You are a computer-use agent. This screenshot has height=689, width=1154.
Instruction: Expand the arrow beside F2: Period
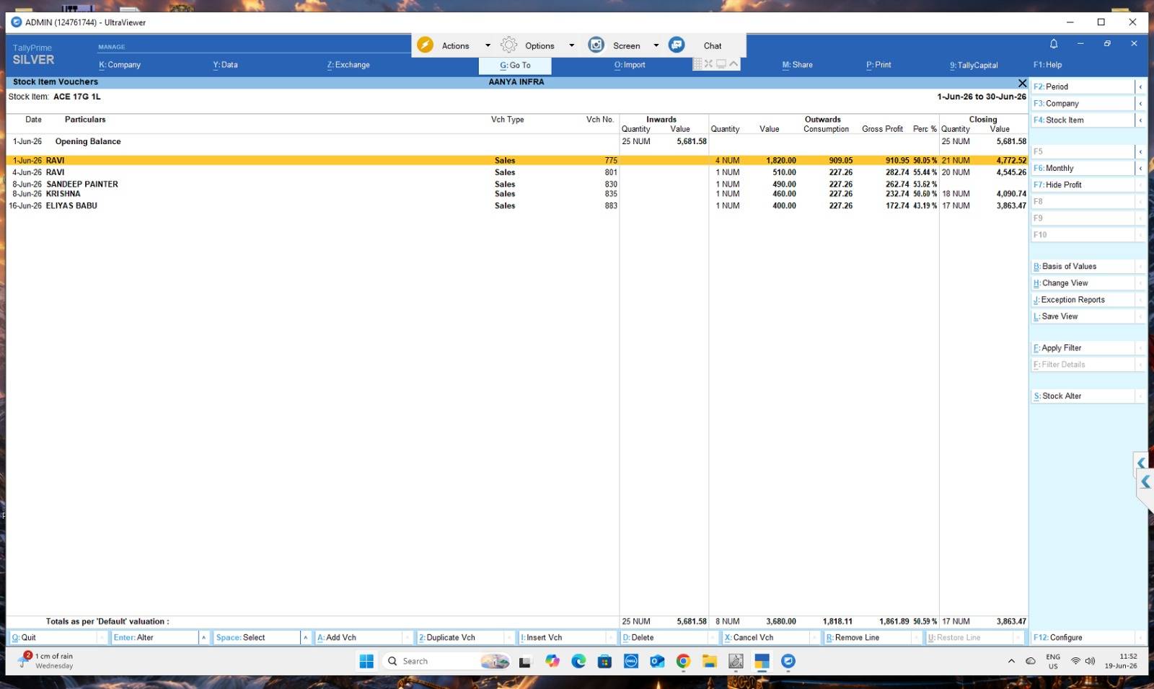(x=1140, y=86)
